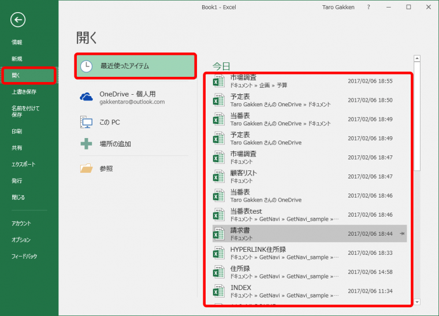Click the Excel icon of 当番表test

click(x=219, y=214)
